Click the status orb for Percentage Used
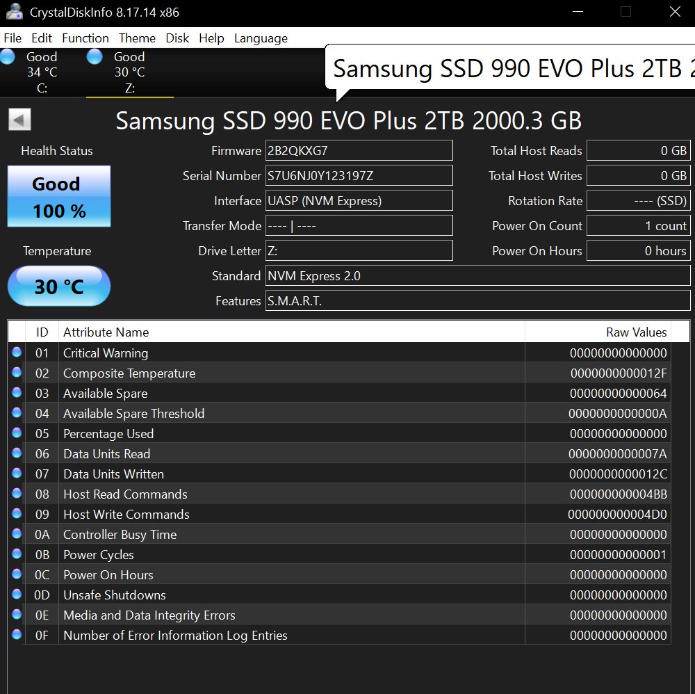This screenshot has width=695, height=694. tap(17, 433)
